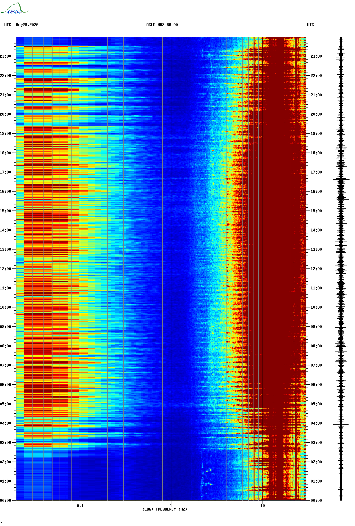Click the OGS logo in the corner
This screenshot has height=526, width=355.
[14, 8]
